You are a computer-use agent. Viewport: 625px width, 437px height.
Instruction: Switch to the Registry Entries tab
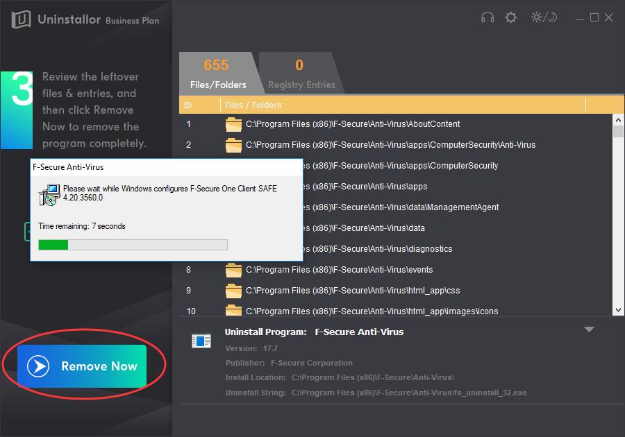pos(301,74)
